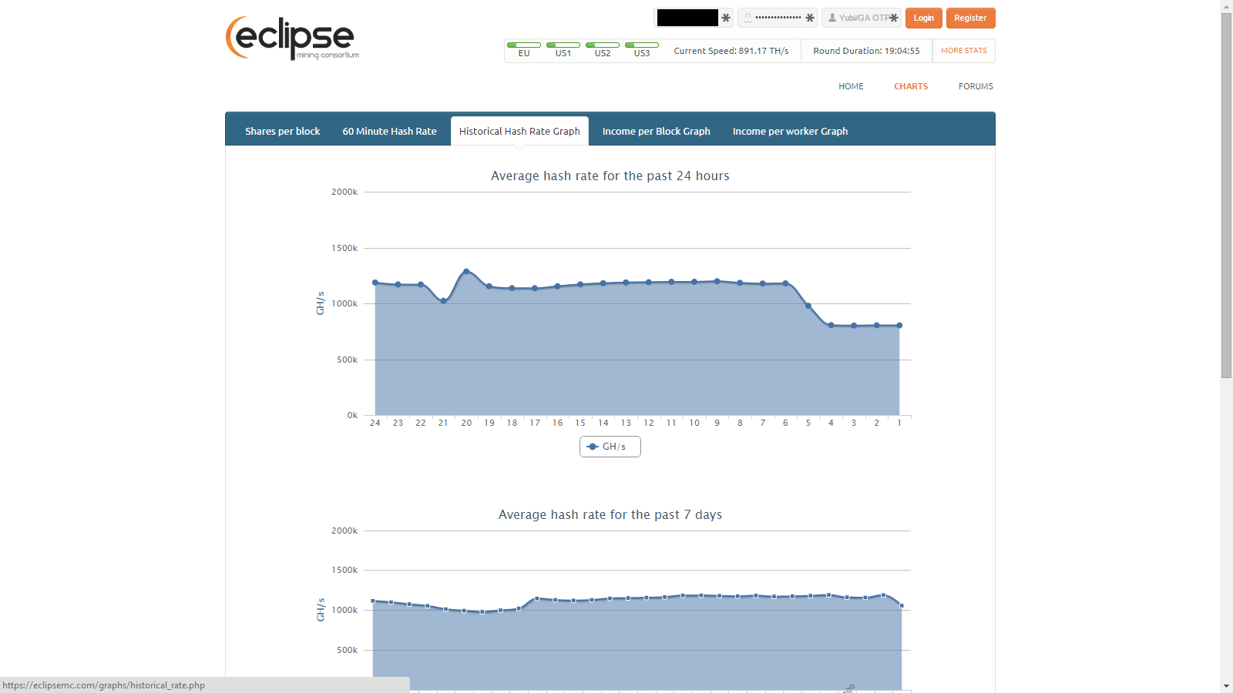Click the vertical scrollbar thumb
Screen dimensions: 1233x693
coord(1226,196)
